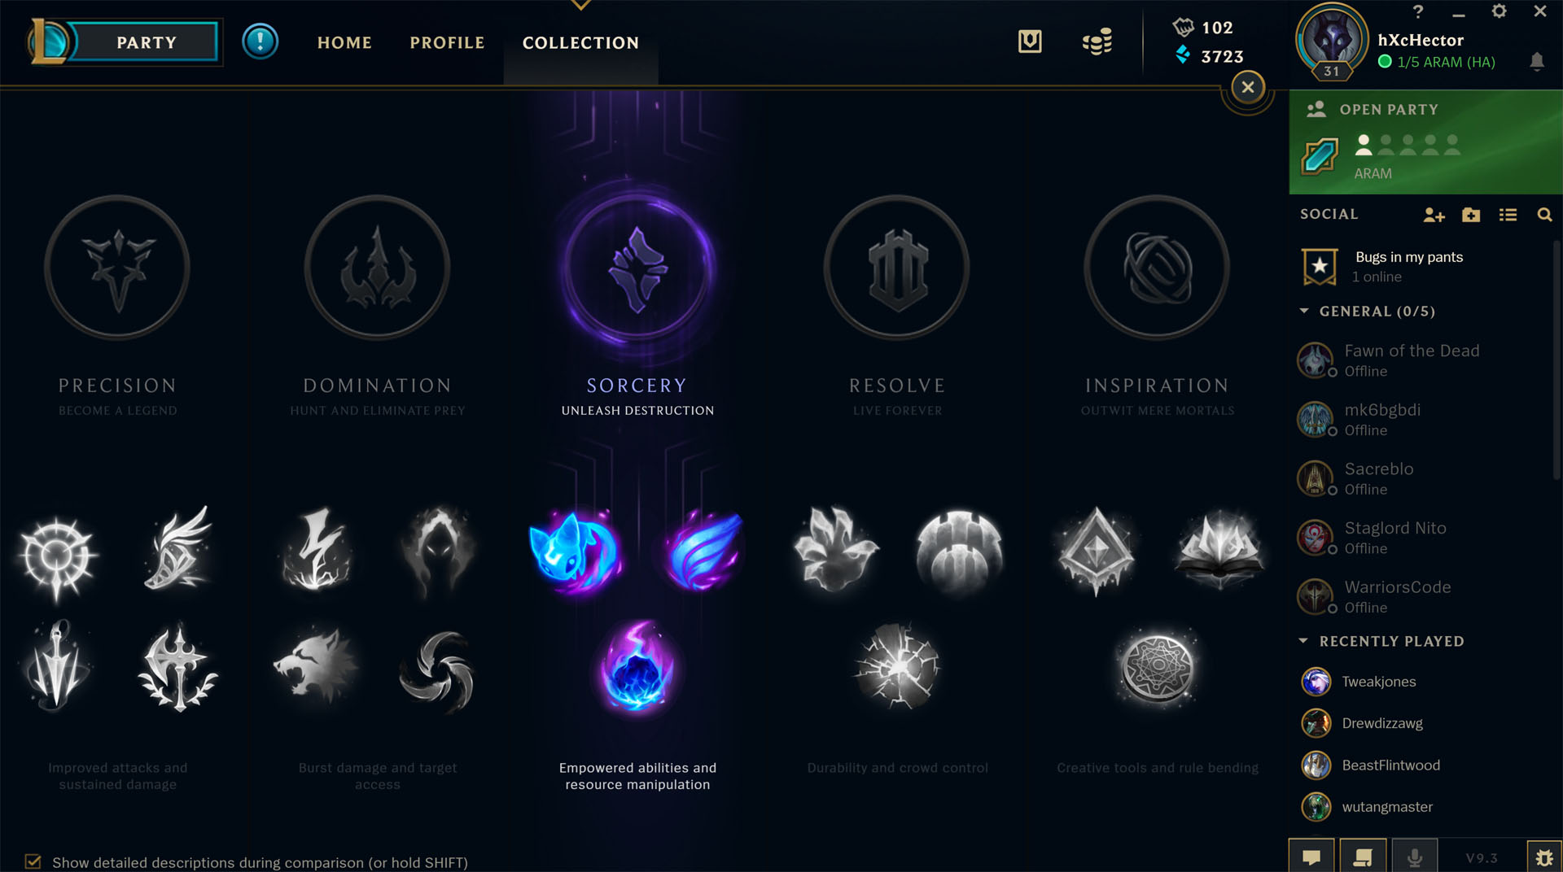Go to the Home tab
The width and height of the screenshot is (1563, 872).
[x=344, y=42]
